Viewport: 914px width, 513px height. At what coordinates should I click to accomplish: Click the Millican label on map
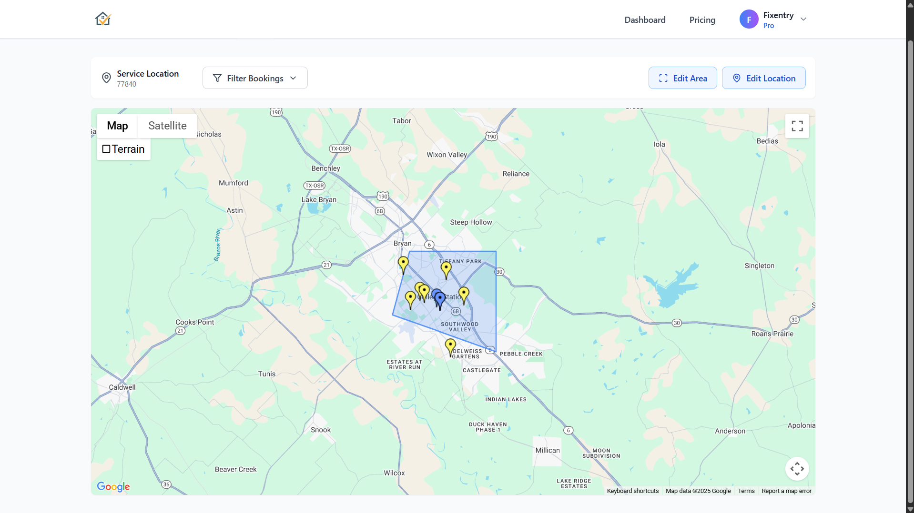point(548,451)
